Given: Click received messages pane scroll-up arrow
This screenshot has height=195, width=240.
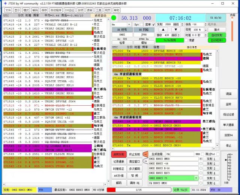Looking at the screenshot, I should [x=217, y=51].
